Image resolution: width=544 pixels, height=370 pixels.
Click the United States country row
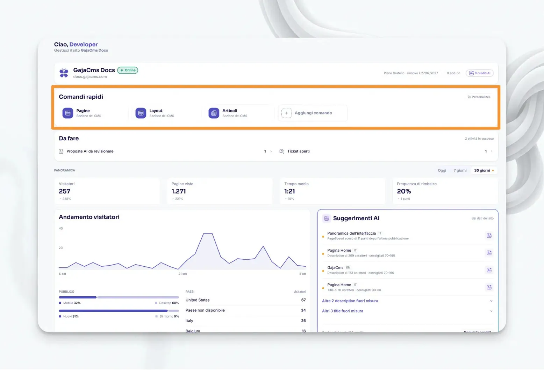(x=245, y=300)
